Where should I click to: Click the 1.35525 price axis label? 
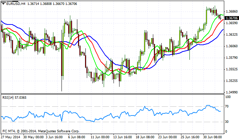click(x=232, y=69)
